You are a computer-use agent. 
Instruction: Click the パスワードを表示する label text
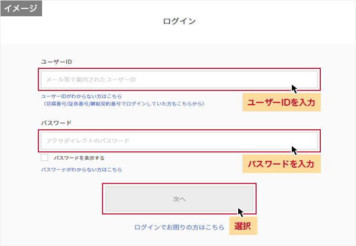79,158
